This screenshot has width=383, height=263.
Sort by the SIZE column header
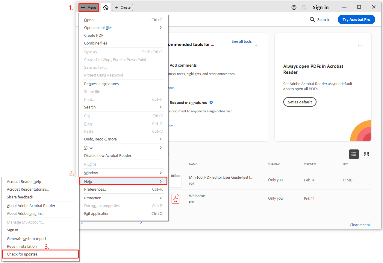pyautogui.click(x=346, y=164)
